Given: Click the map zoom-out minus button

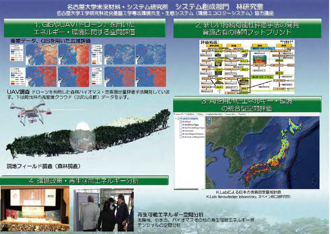Looking at the screenshot, I should point(209,123).
